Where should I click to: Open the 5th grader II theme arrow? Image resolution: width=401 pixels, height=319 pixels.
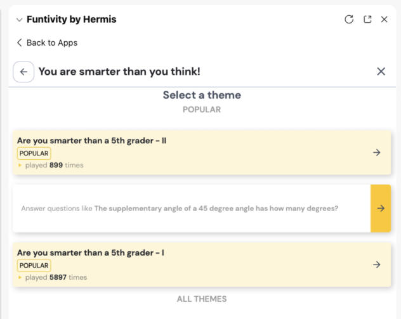click(377, 152)
